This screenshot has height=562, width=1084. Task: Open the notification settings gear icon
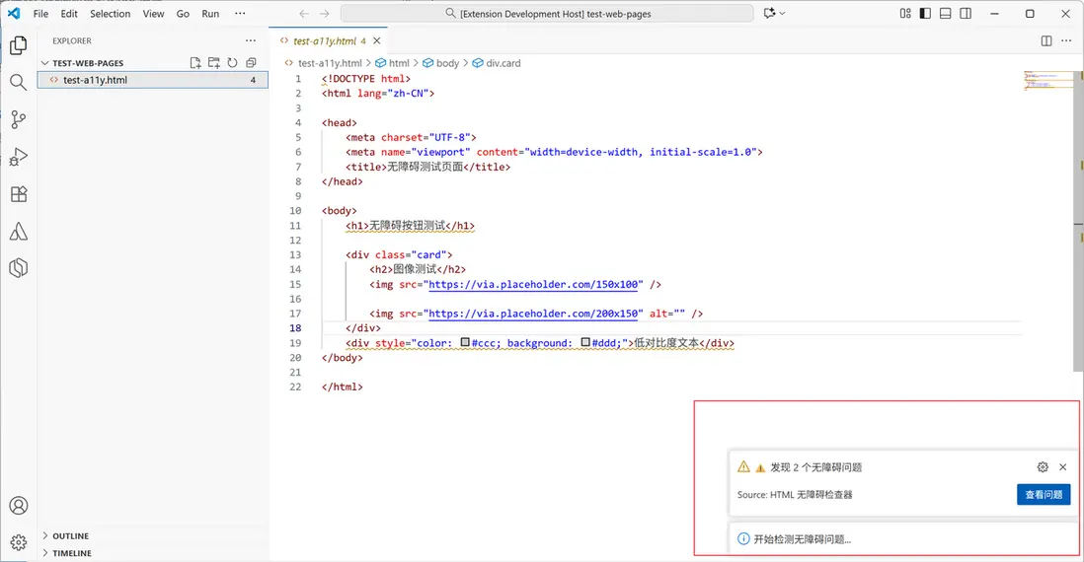coord(1043,467)
